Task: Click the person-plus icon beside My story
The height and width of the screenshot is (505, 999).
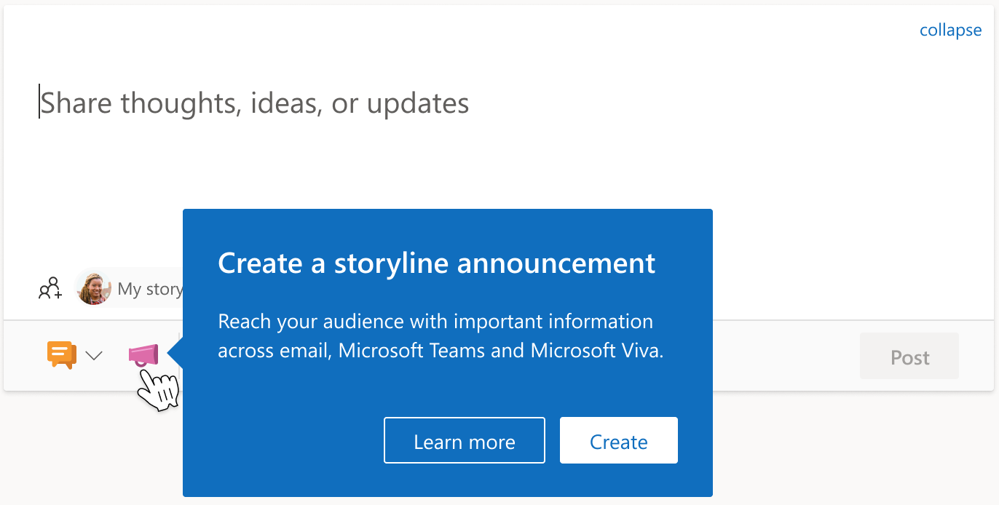Action: pos(49,288)
